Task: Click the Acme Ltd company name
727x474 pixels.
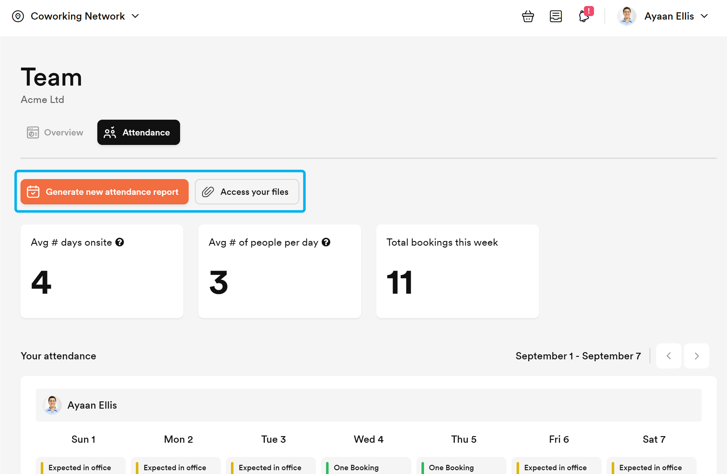Action: pyautogui.click(x=42, y=99)
